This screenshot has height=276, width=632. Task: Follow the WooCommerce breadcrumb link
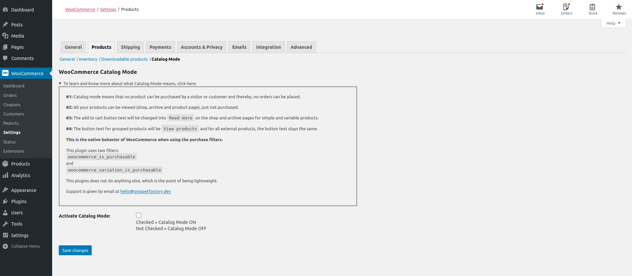80,9
